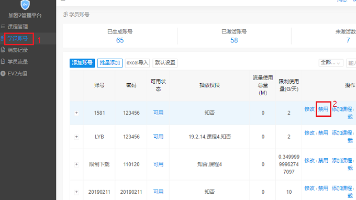This screenshot has width=356, height=200.
Task: Open 学员账号 menu item in sidebar
Action: [17, 38]
